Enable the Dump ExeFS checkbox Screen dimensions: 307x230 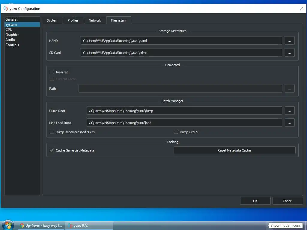(176, 132)
